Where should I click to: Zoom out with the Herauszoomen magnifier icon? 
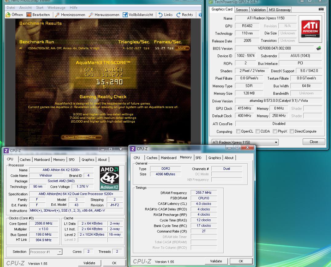pyautogui.click(x=91, y=15)
